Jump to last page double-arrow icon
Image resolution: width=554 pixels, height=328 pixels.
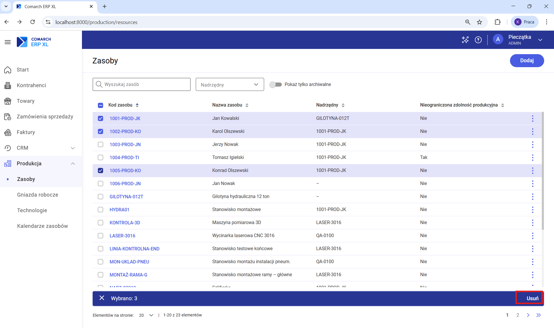(538, 315)
